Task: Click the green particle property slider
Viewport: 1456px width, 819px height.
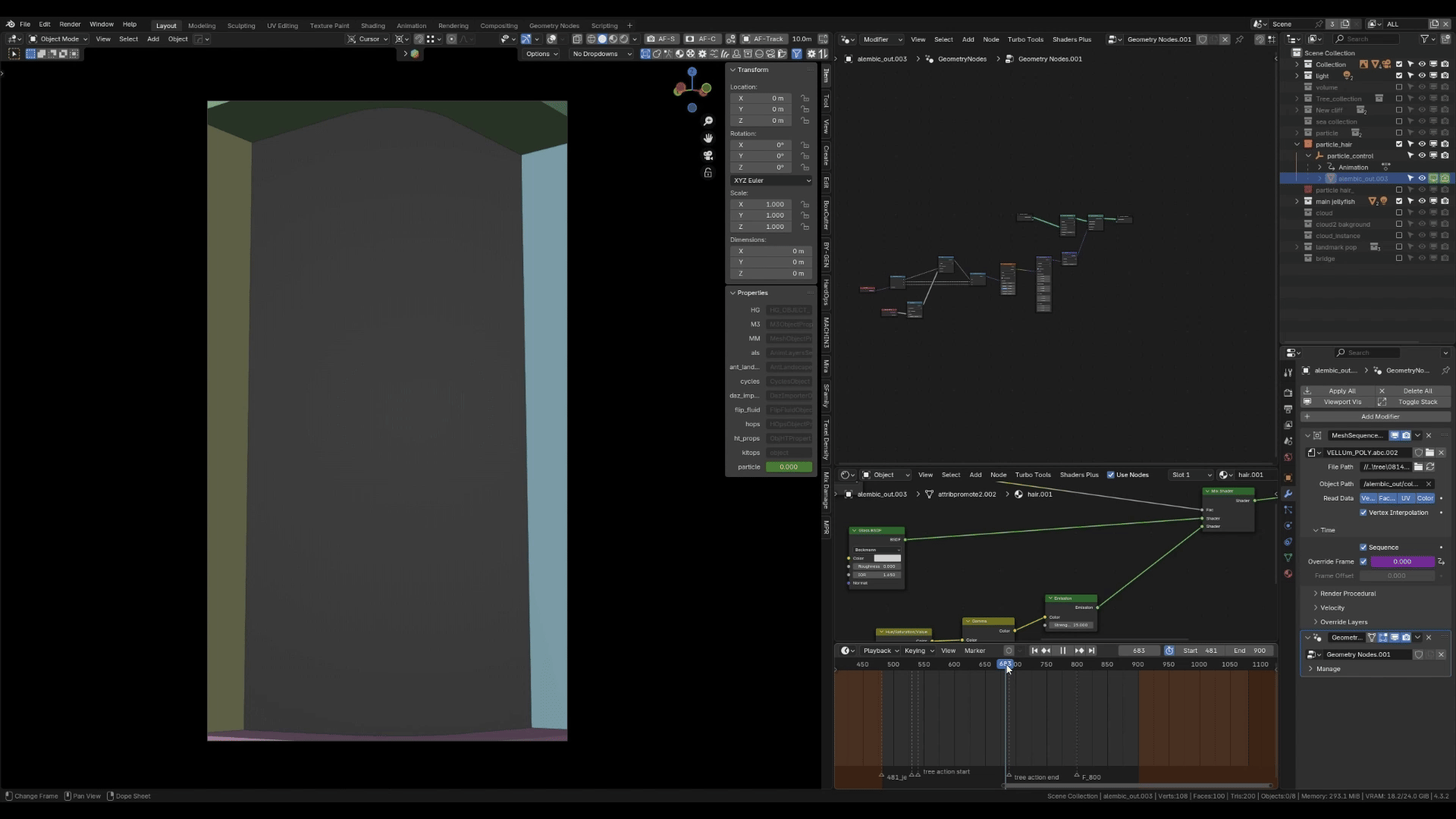Action: click(789, 467)
